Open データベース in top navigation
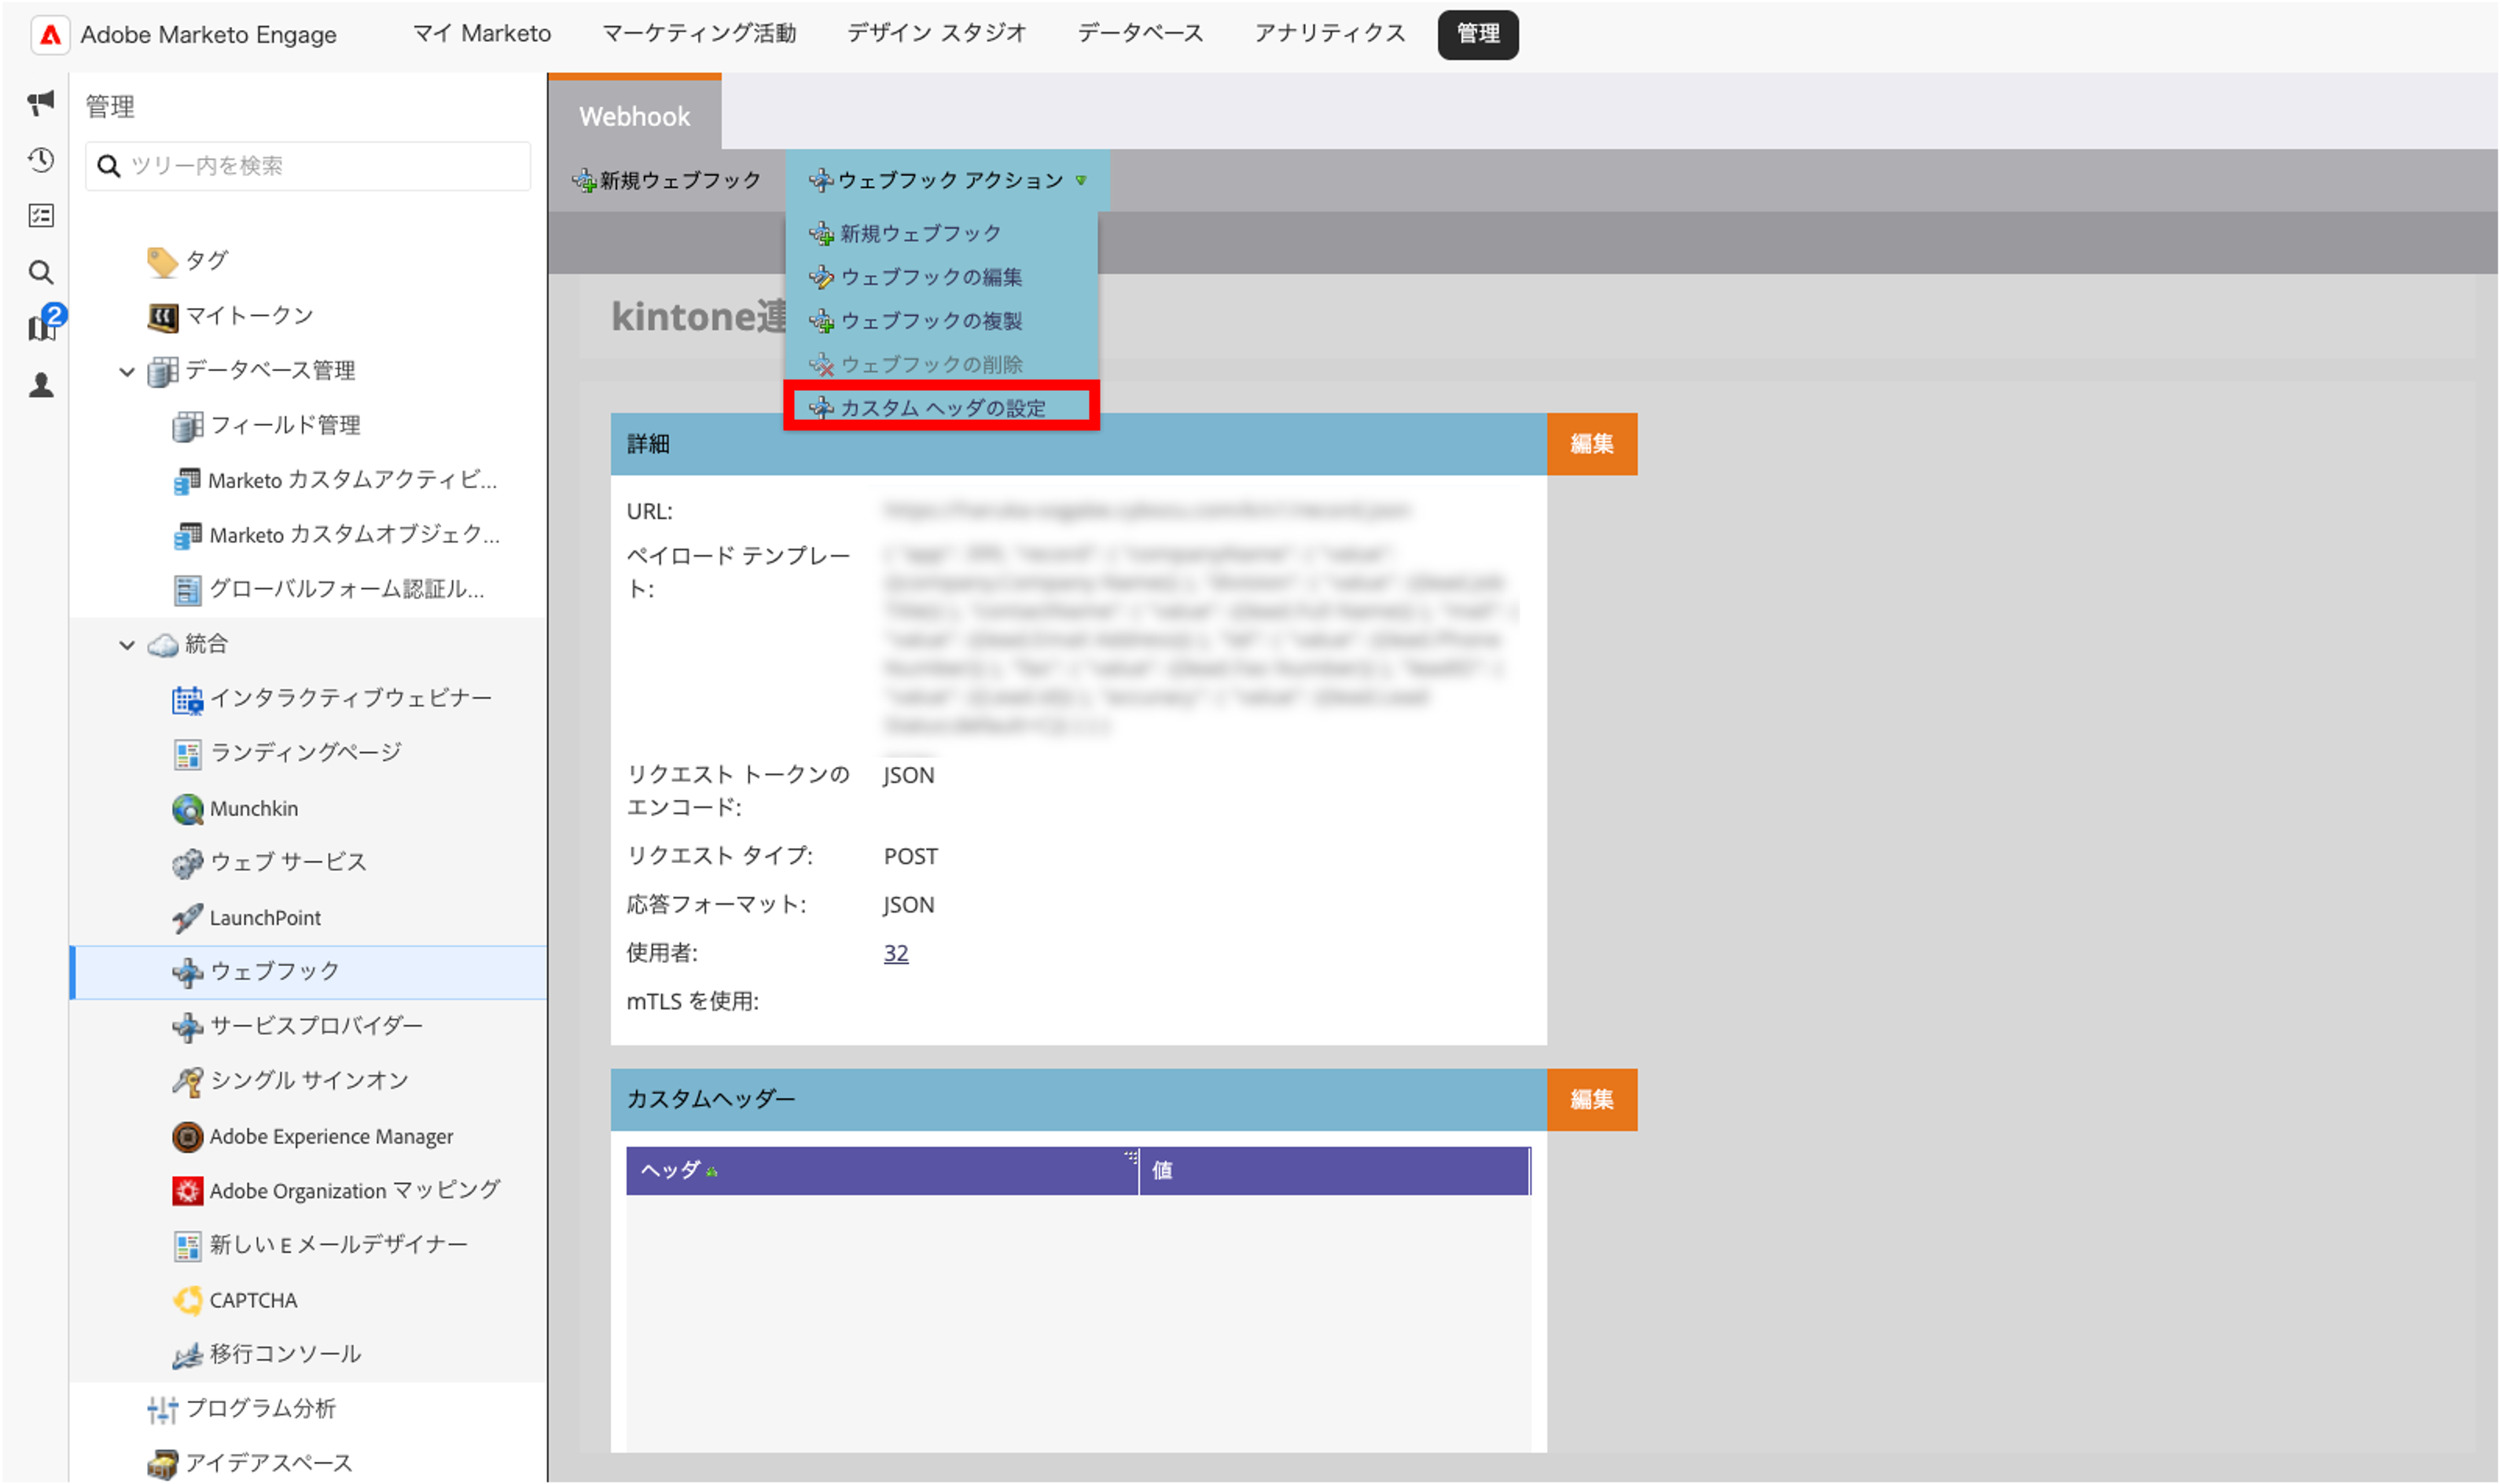Viewport: 2500px width, 1484px height. click(1140, 34)
